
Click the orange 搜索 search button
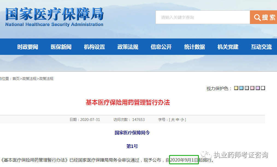(x=264, y=17)
